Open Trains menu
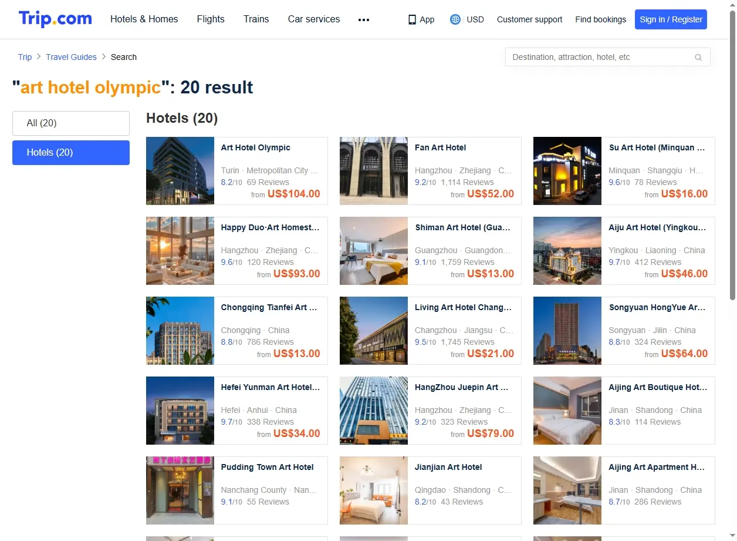The image size is (737, 541). point(256,19)
